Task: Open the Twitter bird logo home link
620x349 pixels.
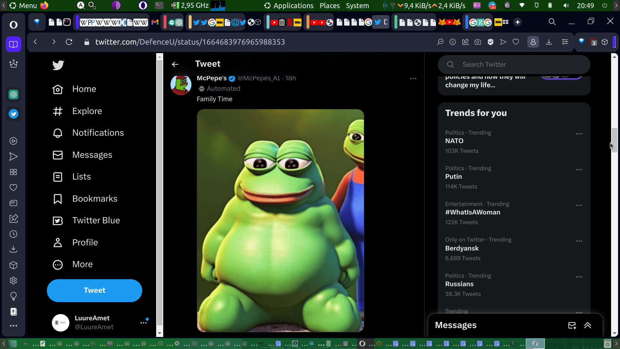Action: click(x=58, y=65)
